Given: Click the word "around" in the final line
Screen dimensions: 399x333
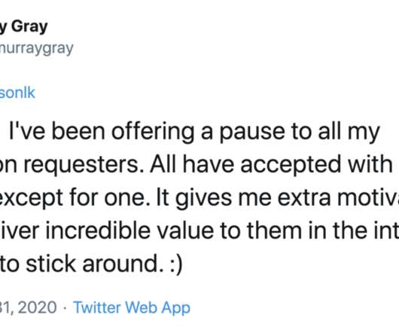Looking at the screenshot, I should 120,264.
